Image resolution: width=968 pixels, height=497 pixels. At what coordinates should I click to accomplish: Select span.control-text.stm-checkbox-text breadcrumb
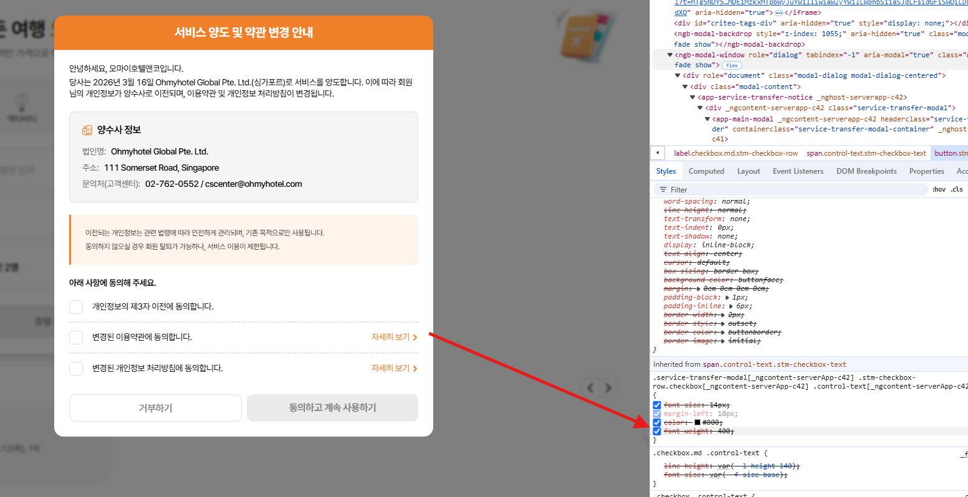coord(866,153)
